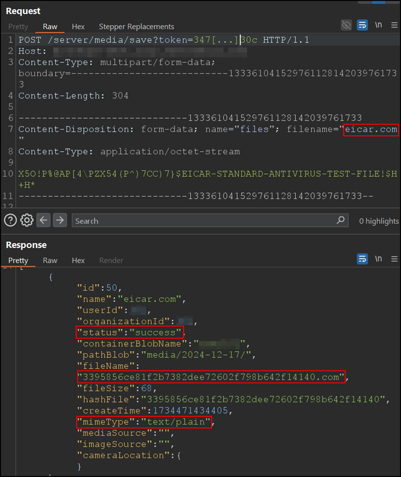Go to next search match arrow

[x=60, y=220]
